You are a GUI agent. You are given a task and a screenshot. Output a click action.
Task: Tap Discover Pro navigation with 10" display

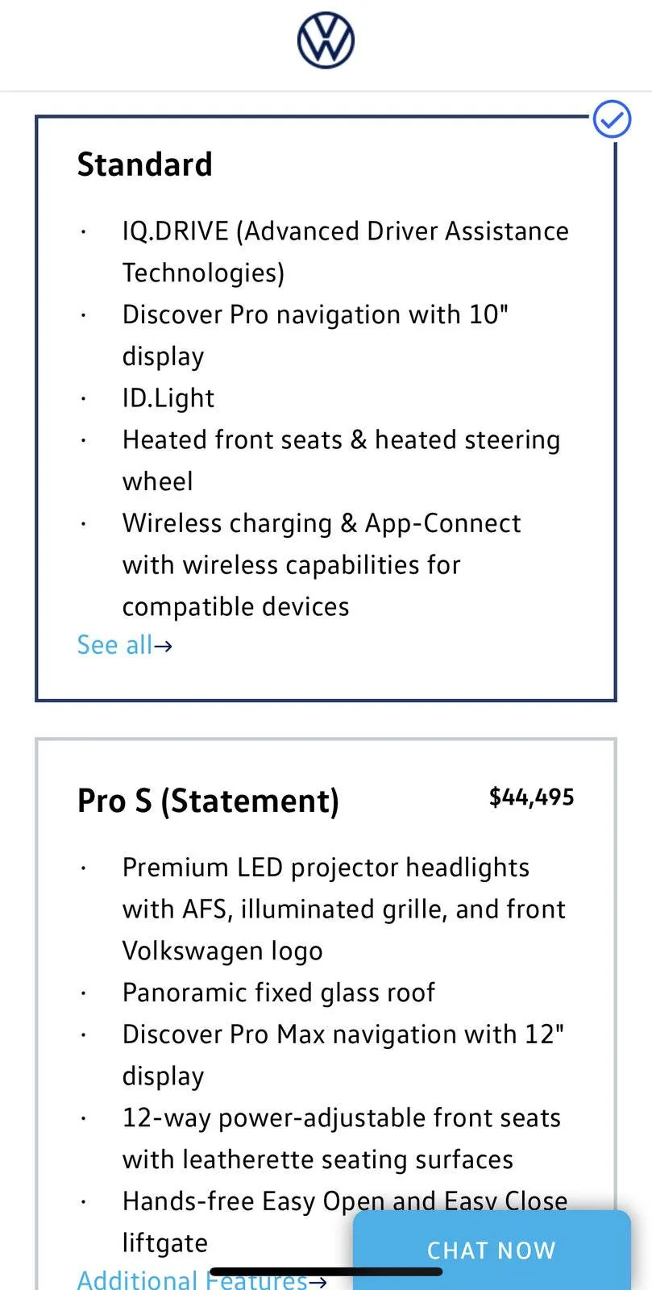(315, 335)
